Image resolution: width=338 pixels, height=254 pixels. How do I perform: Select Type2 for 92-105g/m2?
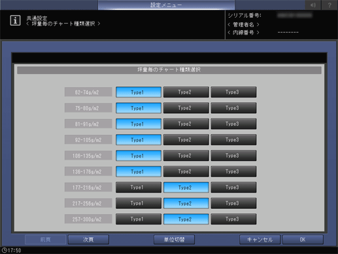click(186, 140)
